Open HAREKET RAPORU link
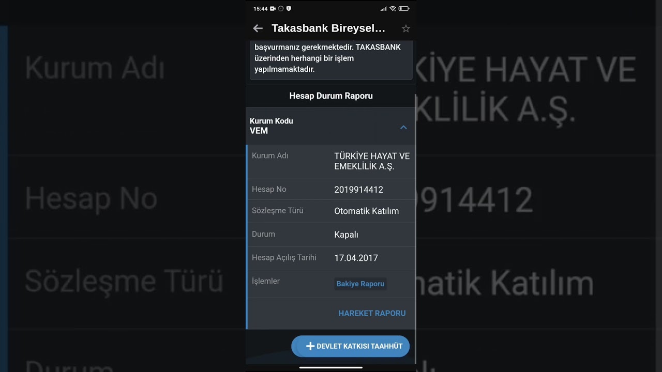This screenshot has width=662, height=372. 372,313
